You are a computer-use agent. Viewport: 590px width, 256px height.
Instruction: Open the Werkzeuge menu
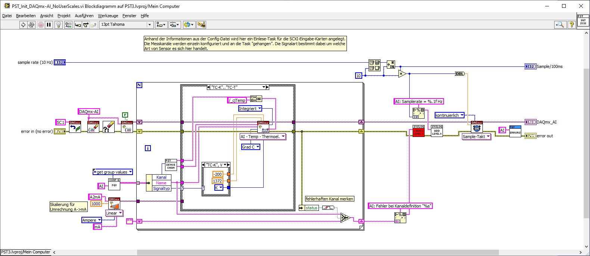tap(108, 16)
